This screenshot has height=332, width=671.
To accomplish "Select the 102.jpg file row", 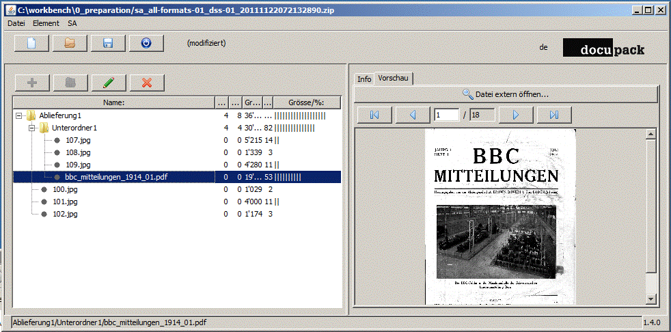I will point(177,214).
